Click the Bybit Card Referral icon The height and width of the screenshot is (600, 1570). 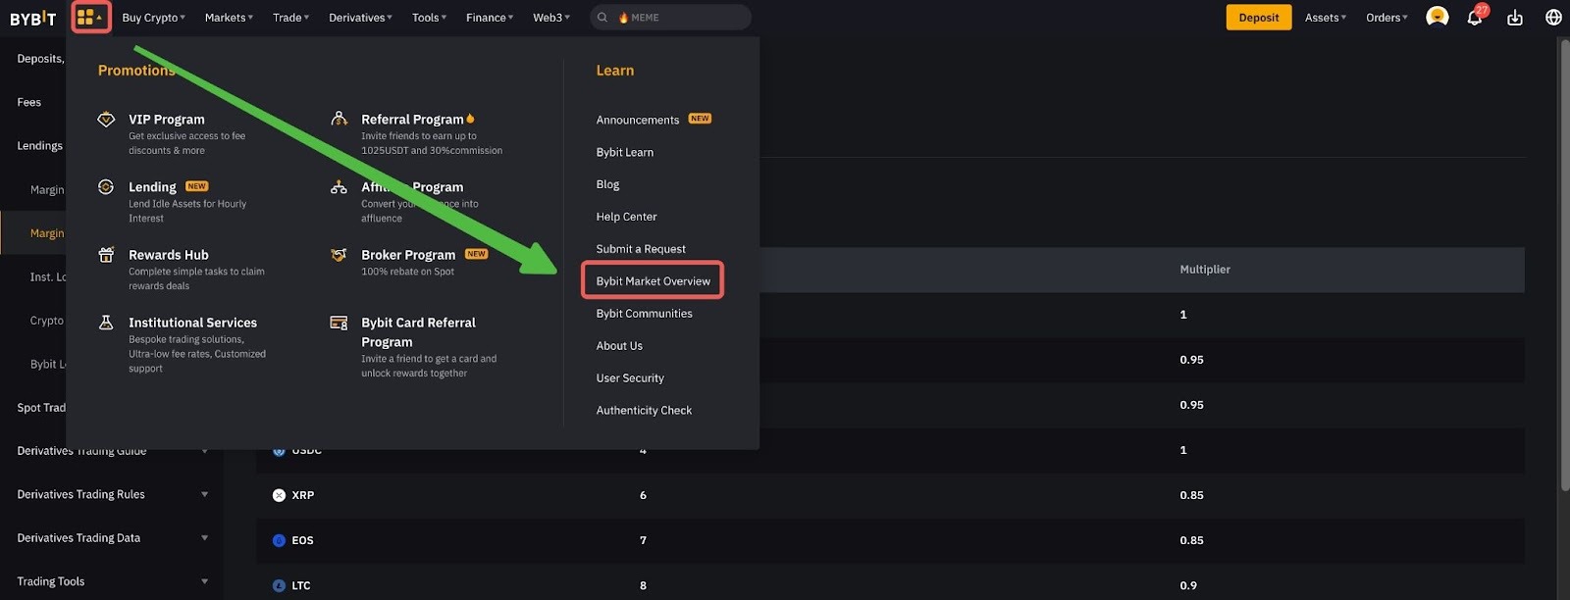click(339, 323)
